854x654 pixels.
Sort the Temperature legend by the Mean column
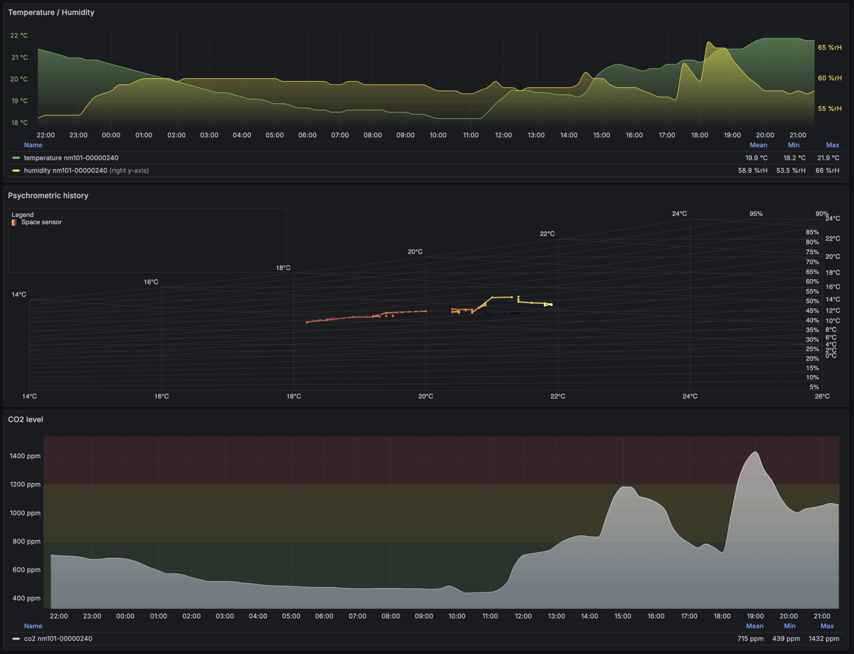pyautogui.click(x=758, y=145)
